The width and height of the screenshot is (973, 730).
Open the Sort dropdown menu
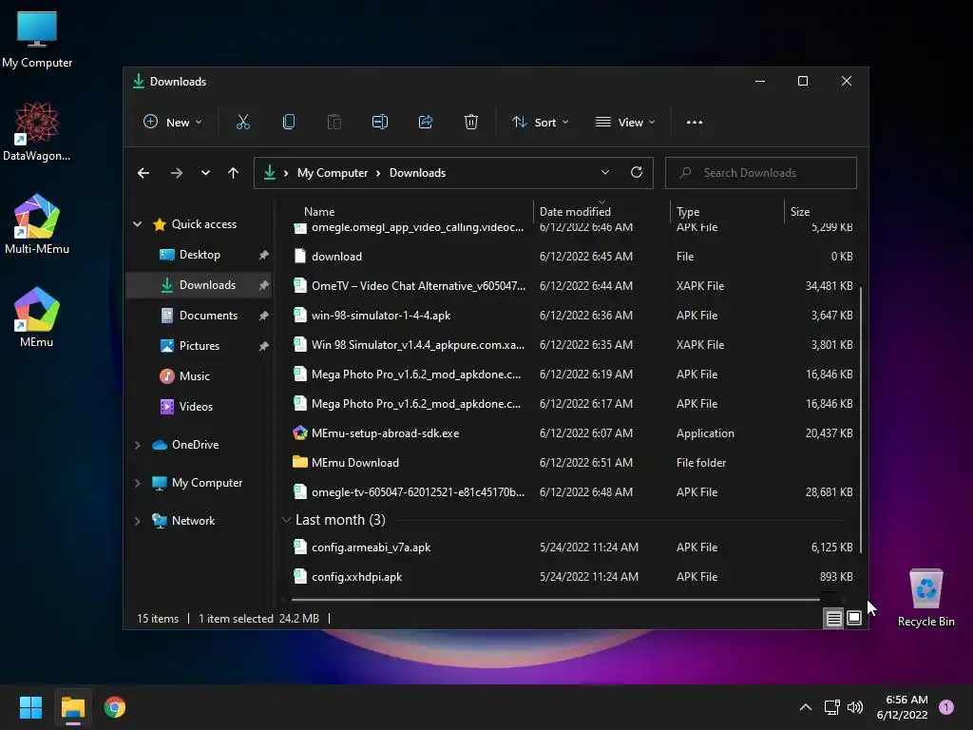point(541,123)
